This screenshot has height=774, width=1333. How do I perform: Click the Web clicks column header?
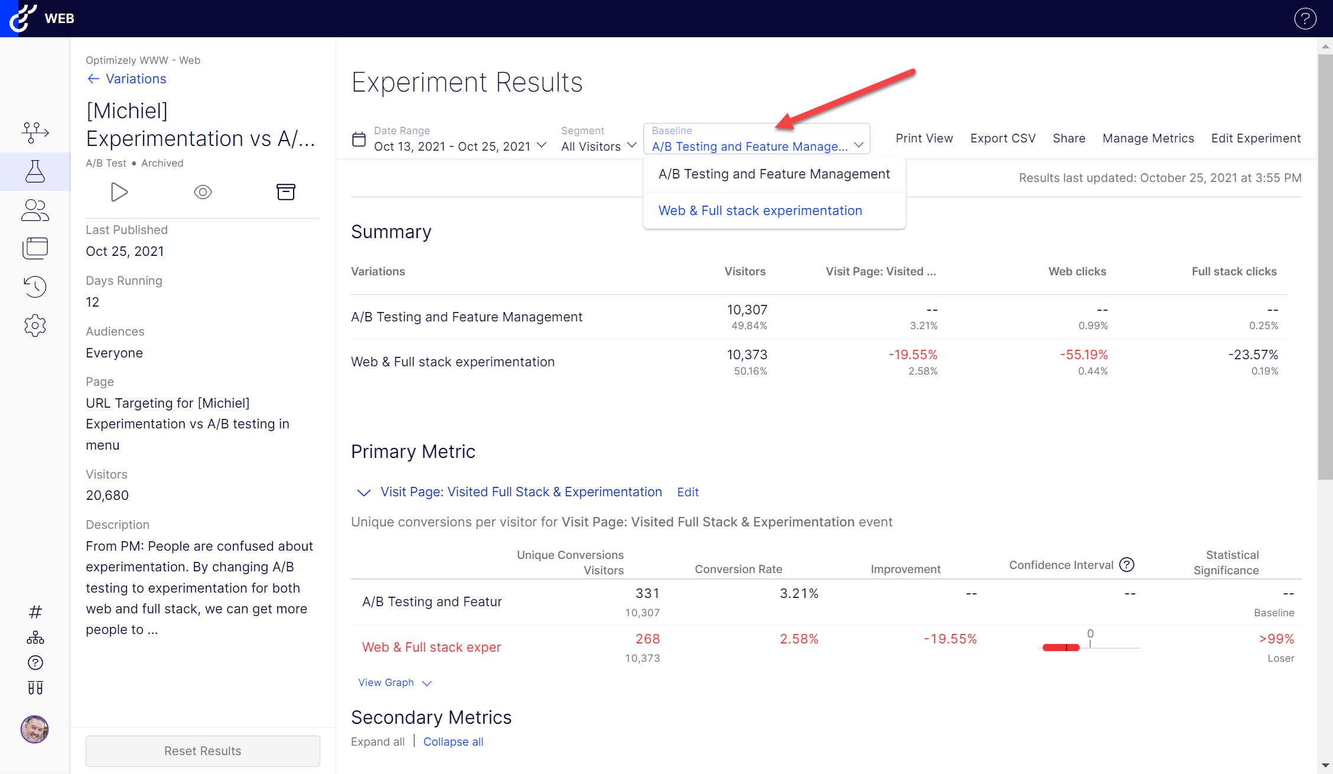[x=1077, y=272]
